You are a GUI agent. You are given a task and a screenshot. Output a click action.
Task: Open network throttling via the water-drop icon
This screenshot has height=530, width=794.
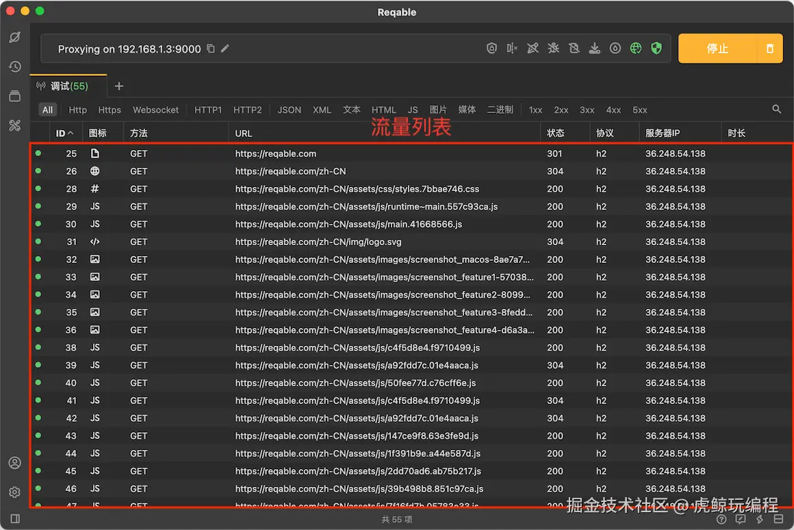point(615,48)
